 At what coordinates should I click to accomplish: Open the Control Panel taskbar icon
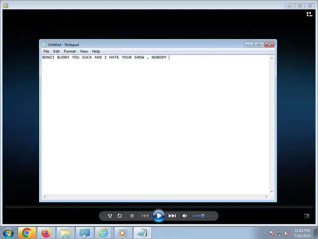85,233
